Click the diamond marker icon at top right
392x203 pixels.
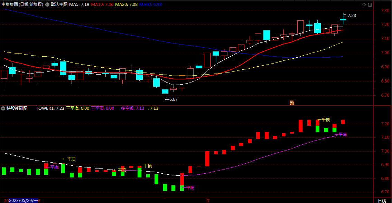tap(364, 4)
